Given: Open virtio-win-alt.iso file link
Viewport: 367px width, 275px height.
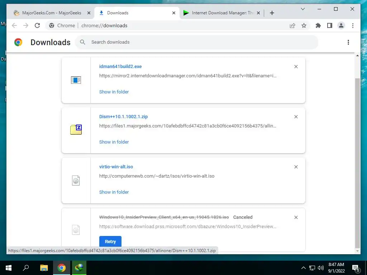Looking at the screenshot, I should (116, 167).
